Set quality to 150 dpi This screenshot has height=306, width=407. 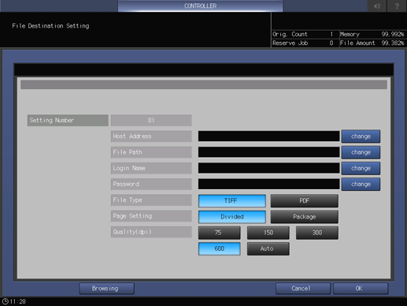pyautogui.click(x=268, y=233)
